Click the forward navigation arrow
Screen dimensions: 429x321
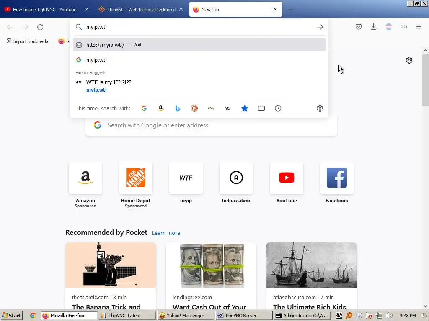pyautogui.click(x=25, y=27)
